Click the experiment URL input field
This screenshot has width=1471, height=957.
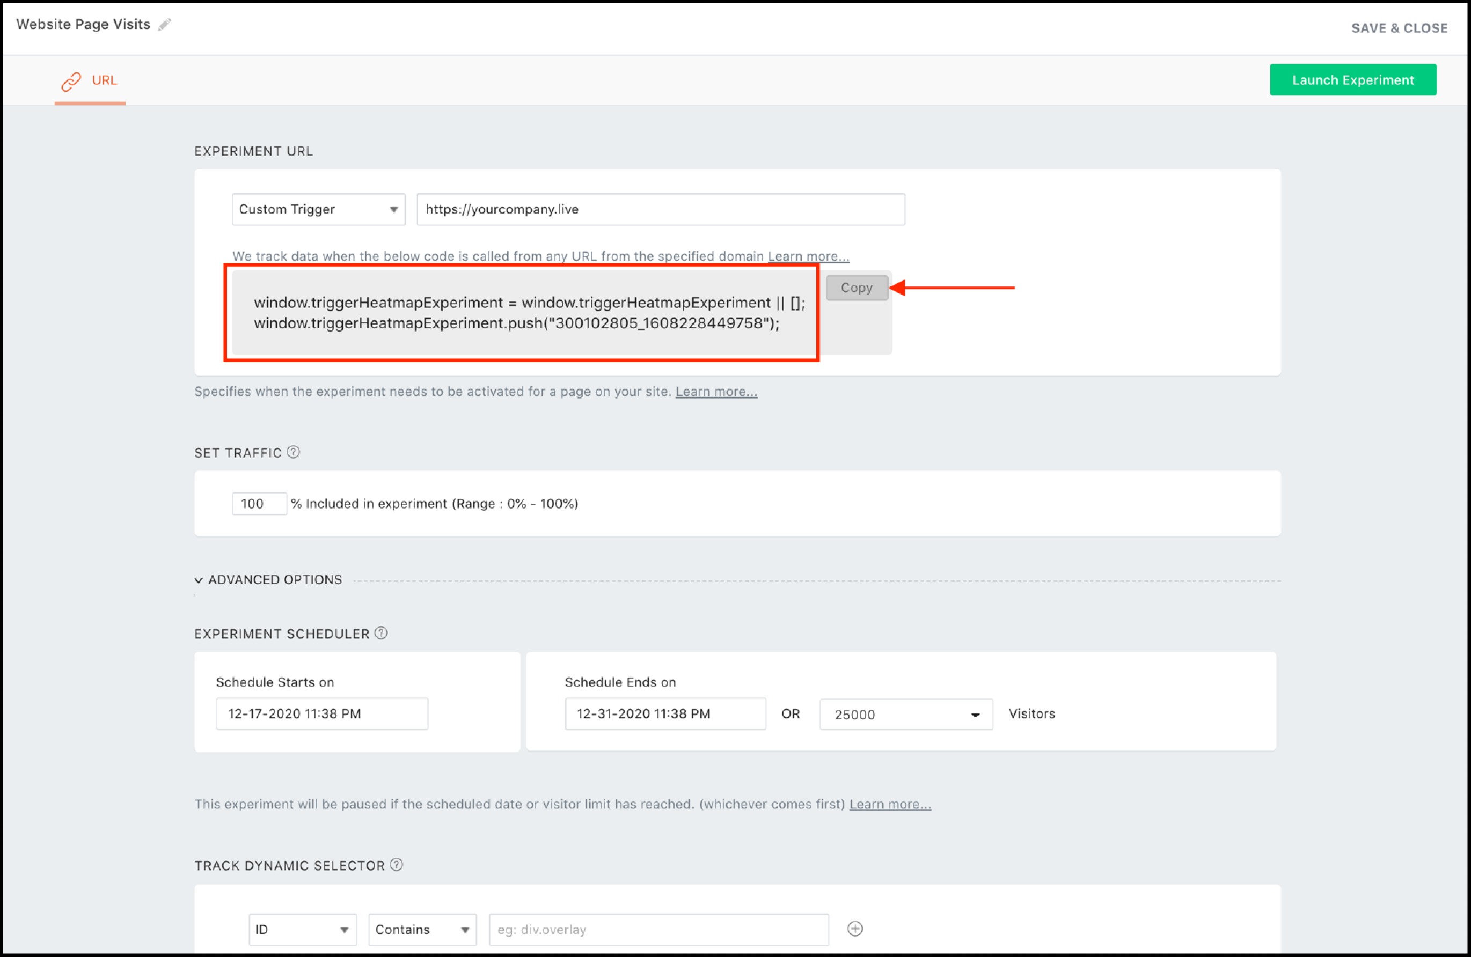coord(660,209)
